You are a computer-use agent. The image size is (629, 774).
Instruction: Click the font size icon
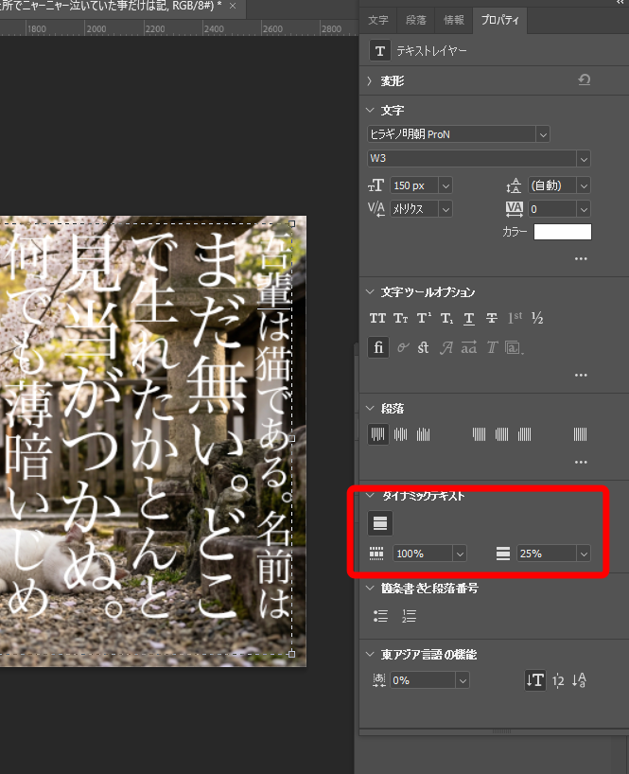(x=376, y=185)
